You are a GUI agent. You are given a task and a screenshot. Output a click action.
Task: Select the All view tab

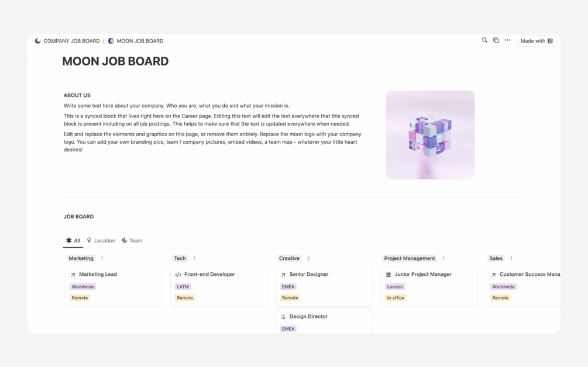pyautogui.click(x=73, y=241)
